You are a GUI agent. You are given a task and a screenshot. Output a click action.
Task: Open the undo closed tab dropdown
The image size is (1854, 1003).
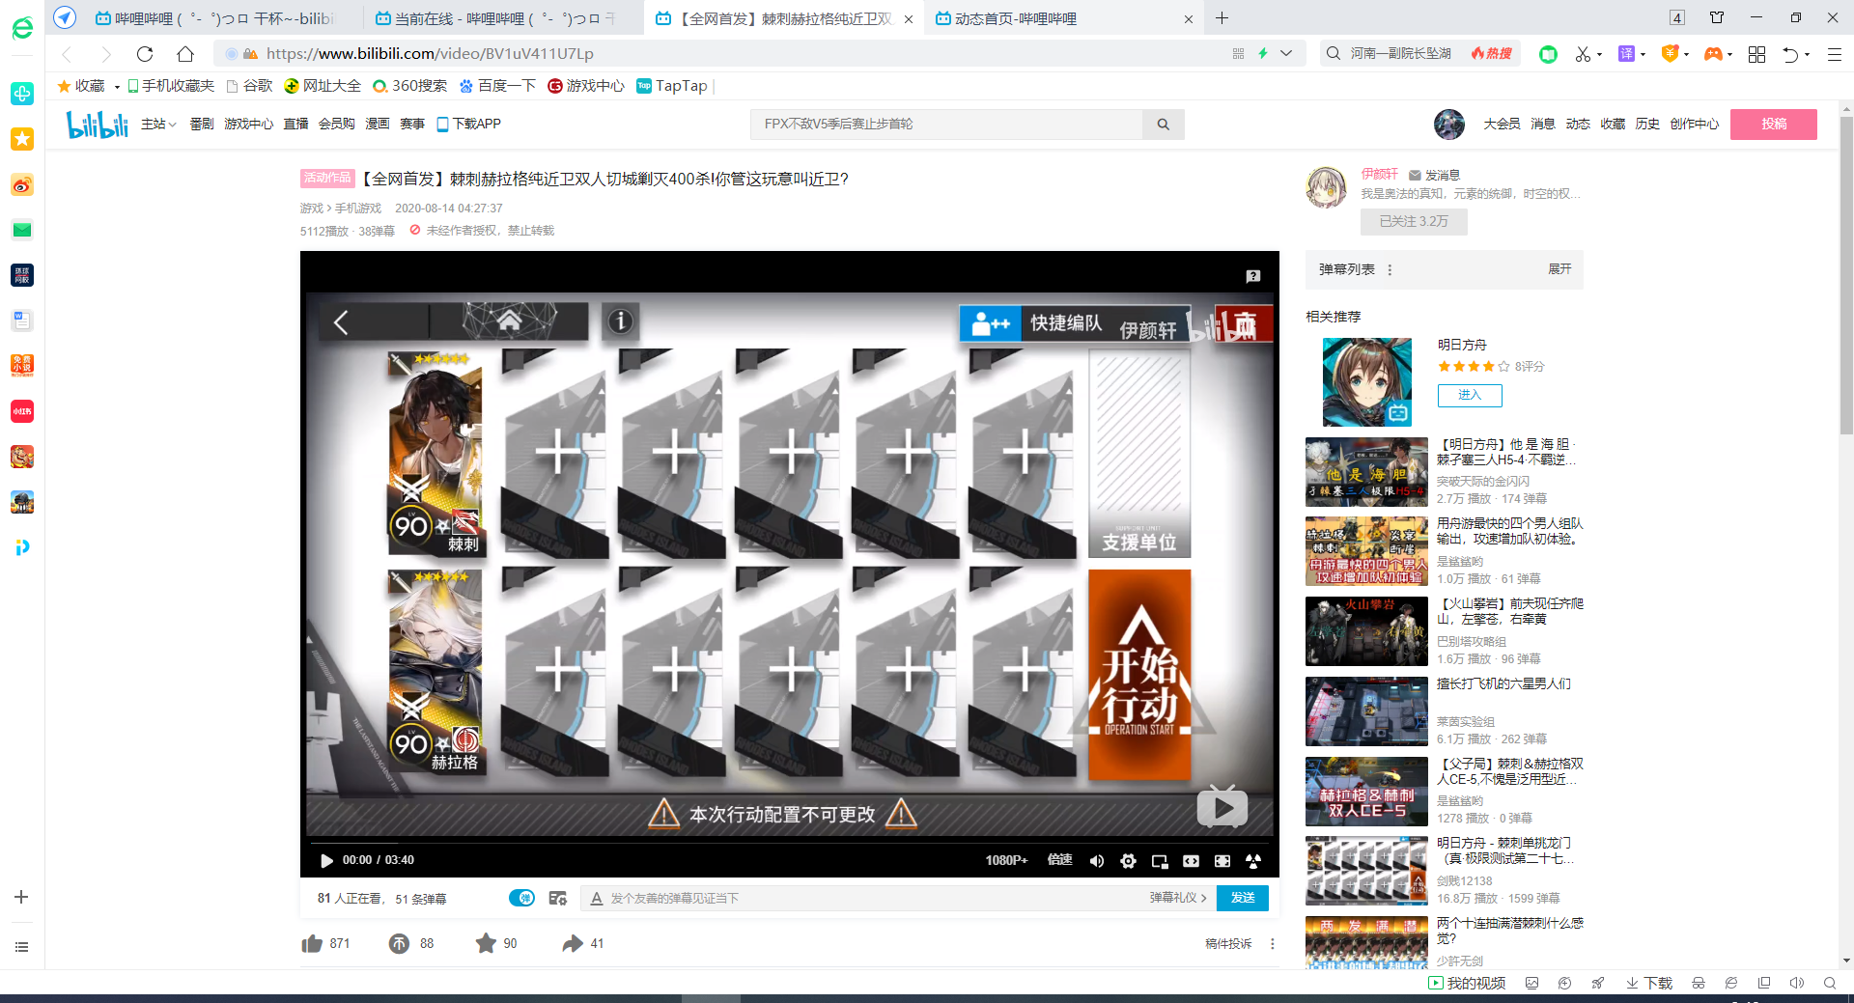click(1808, 55)
